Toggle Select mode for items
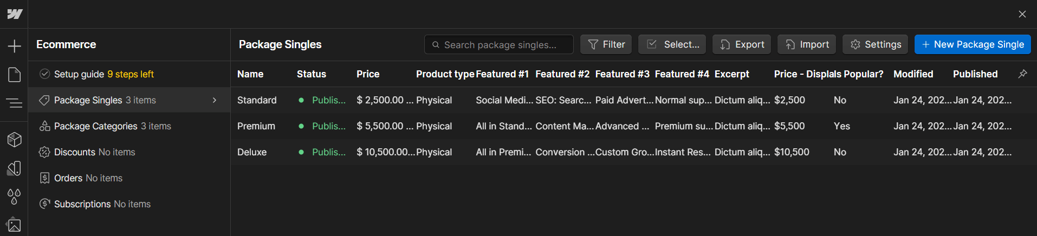Screen dimensions: 1037x236 (x=672, y=44)
